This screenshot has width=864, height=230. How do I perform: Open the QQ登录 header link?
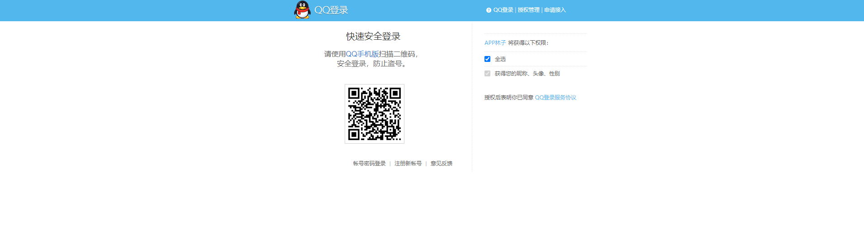point(503,10)
